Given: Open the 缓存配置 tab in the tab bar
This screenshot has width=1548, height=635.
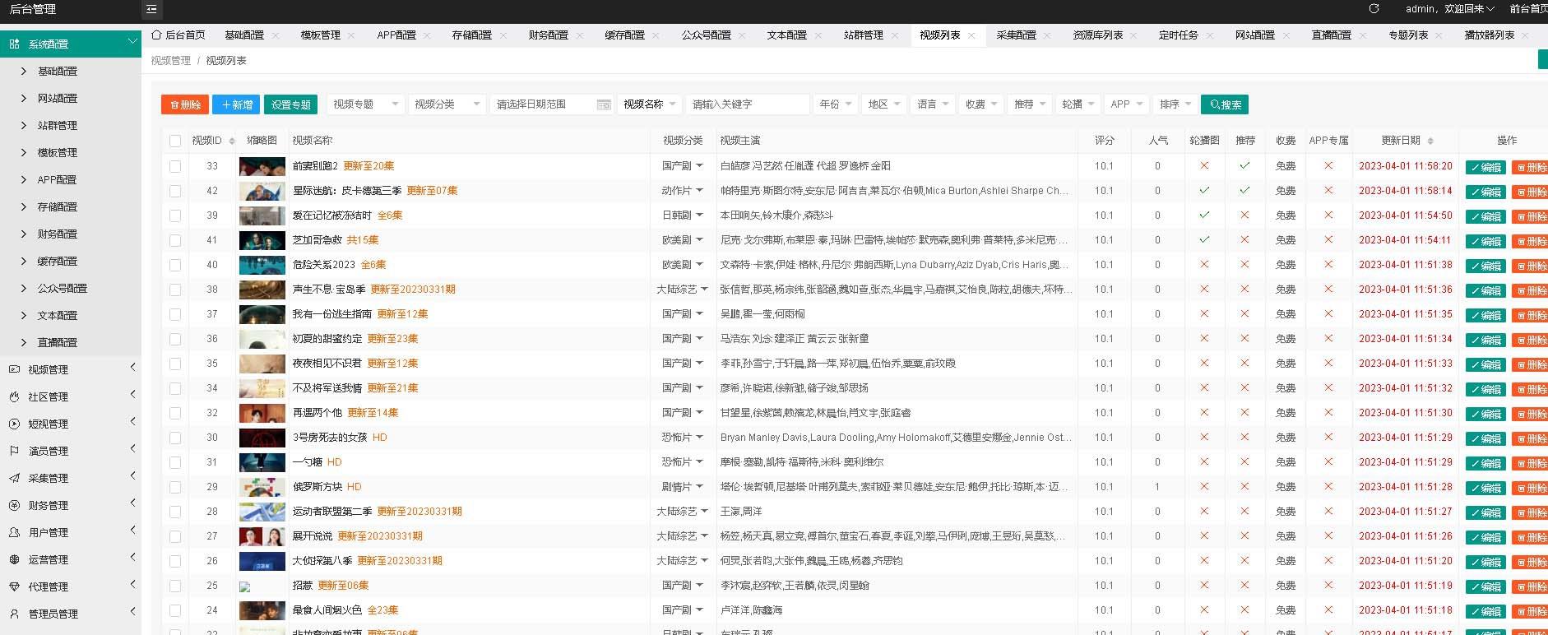Looking at the screenshot, I should [x=625, y=35].
